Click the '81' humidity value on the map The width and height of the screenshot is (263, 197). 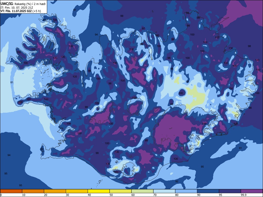pyautogui.click(x=12, y=82)
